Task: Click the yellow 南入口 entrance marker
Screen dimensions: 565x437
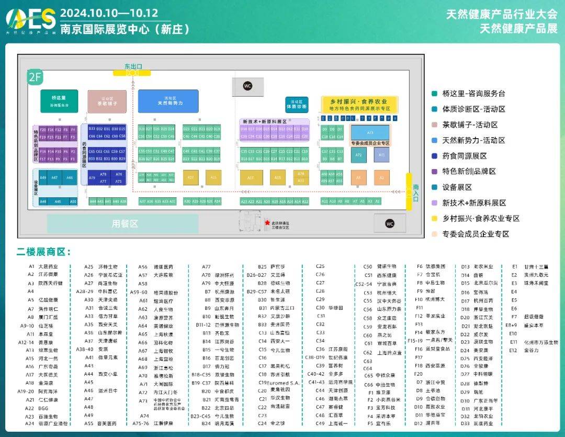Action: tap(416, 191)
